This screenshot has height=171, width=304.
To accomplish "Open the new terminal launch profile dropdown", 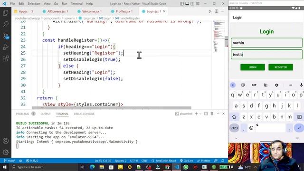I will pos(200,114).
